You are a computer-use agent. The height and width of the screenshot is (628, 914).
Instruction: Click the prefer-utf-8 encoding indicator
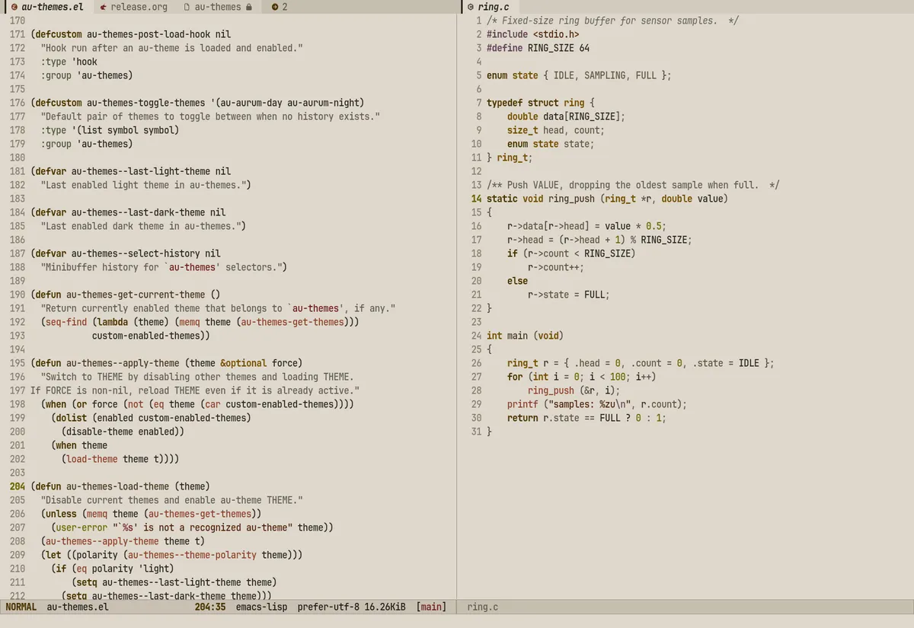point(328,607)
